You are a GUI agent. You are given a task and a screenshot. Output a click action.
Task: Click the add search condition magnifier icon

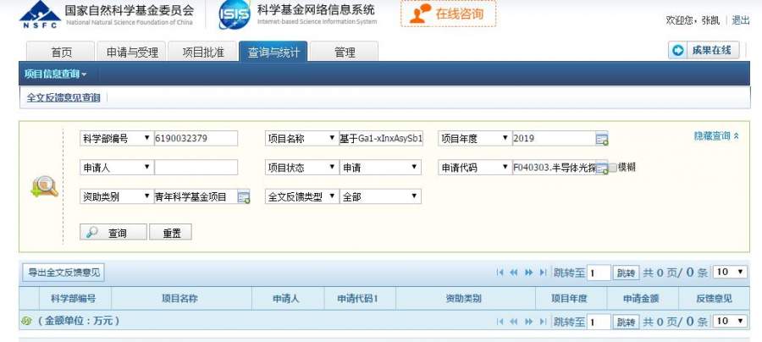[44, 187]
